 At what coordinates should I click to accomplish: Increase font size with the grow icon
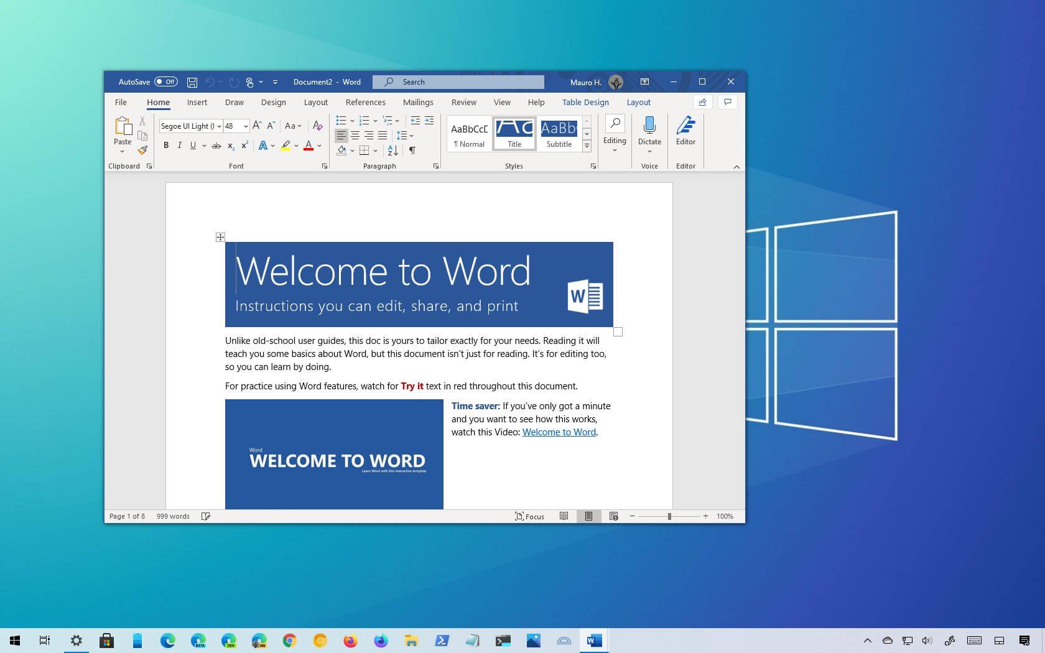(x=257, y=126)
